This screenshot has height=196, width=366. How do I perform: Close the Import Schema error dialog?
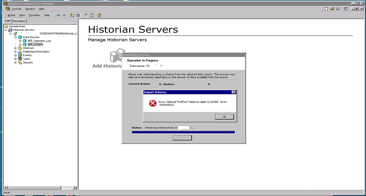point(233,92)
